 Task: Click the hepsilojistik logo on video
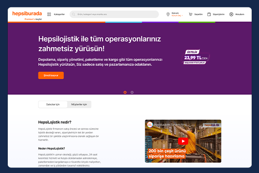pos(212,125)
